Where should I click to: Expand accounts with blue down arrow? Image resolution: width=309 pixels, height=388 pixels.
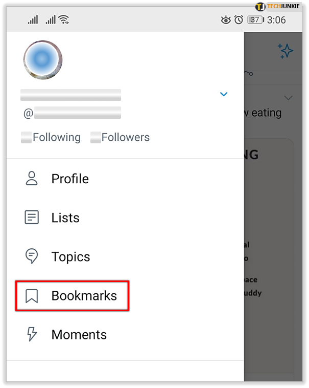tap(223, 94)
